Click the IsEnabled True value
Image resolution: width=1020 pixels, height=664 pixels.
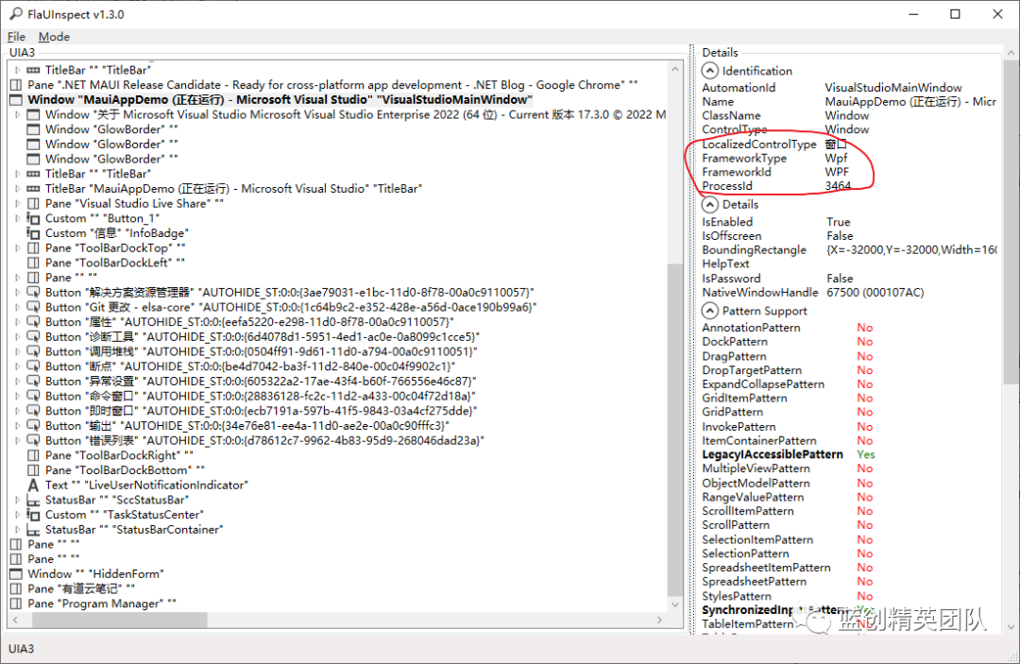(x=839, y=222)
